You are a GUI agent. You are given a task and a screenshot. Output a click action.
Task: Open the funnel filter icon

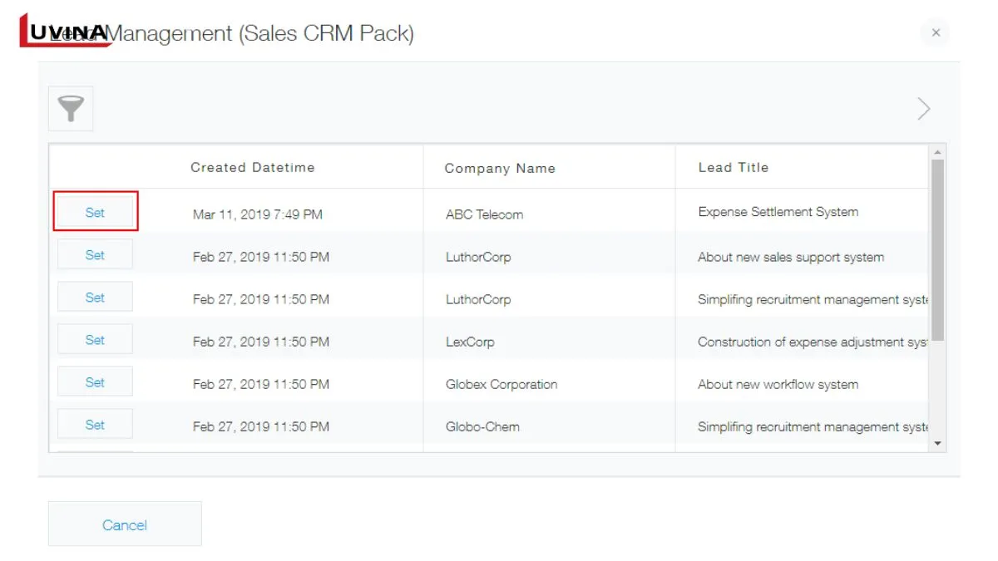pos(71,109)
